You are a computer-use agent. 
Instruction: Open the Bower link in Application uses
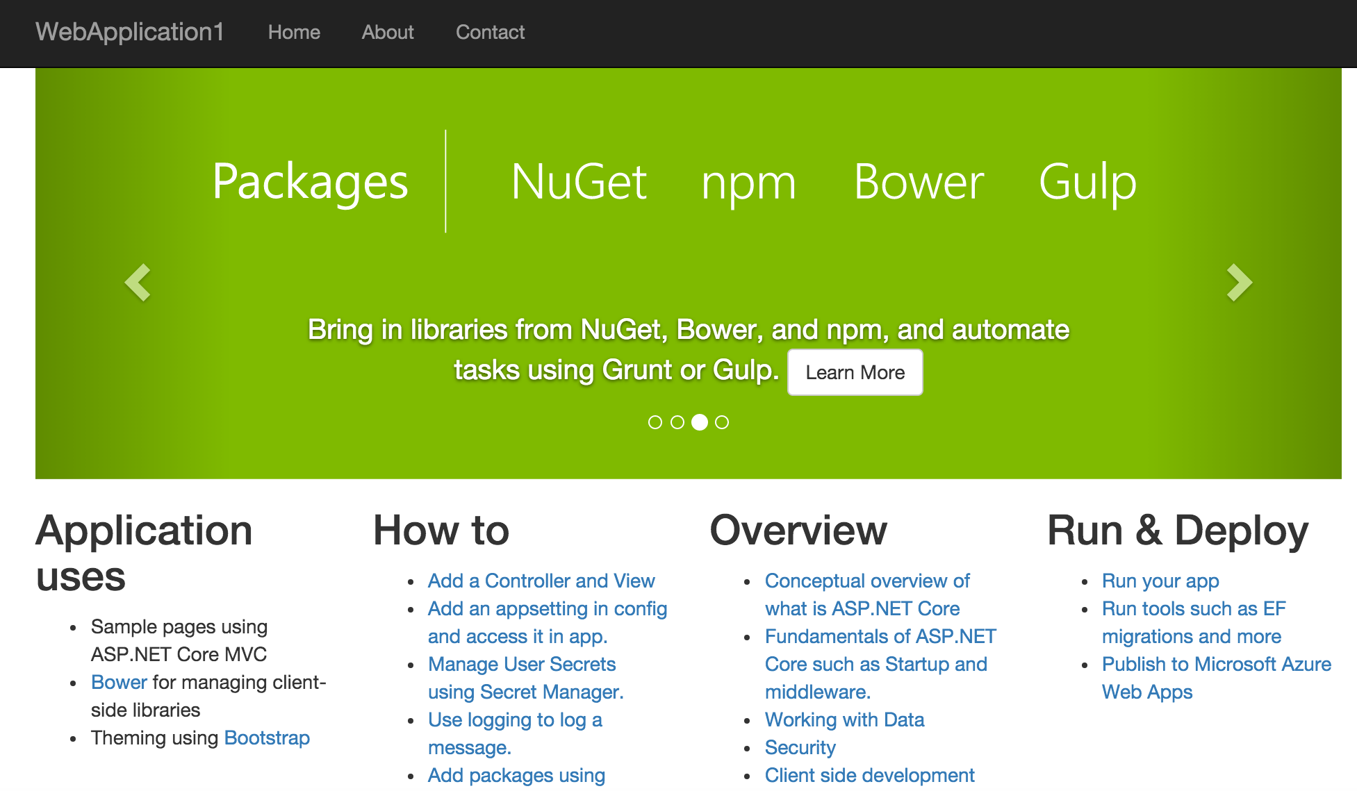(x=119, y=682)
